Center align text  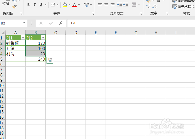click(106, 5)
